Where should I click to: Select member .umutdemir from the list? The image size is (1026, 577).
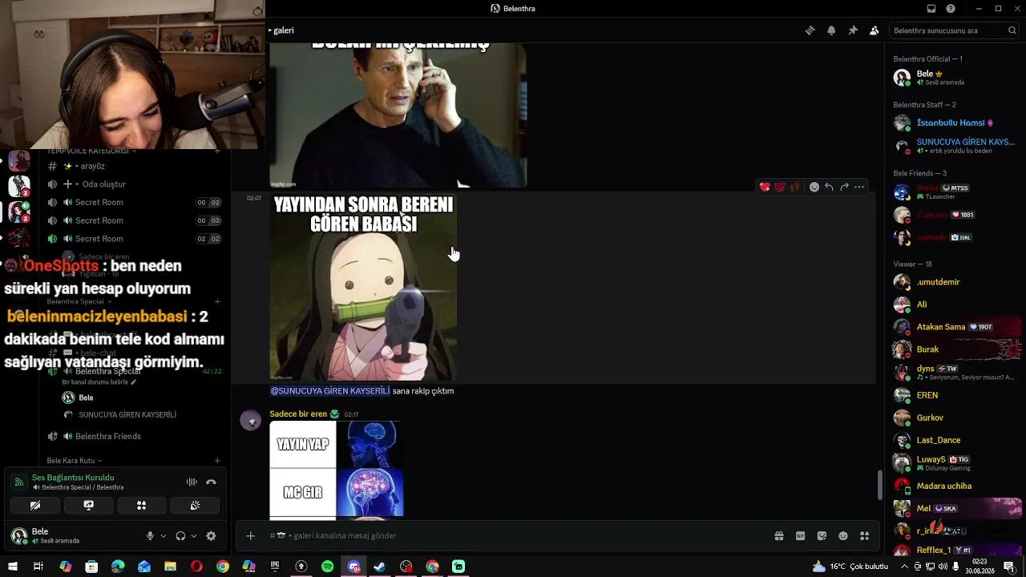(x=955, y=282)
